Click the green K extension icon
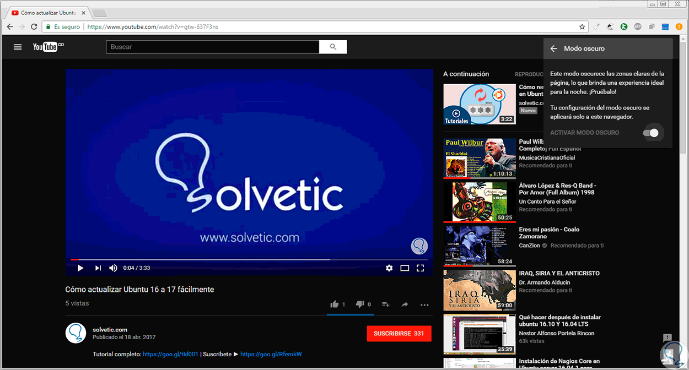 (624, 26)
